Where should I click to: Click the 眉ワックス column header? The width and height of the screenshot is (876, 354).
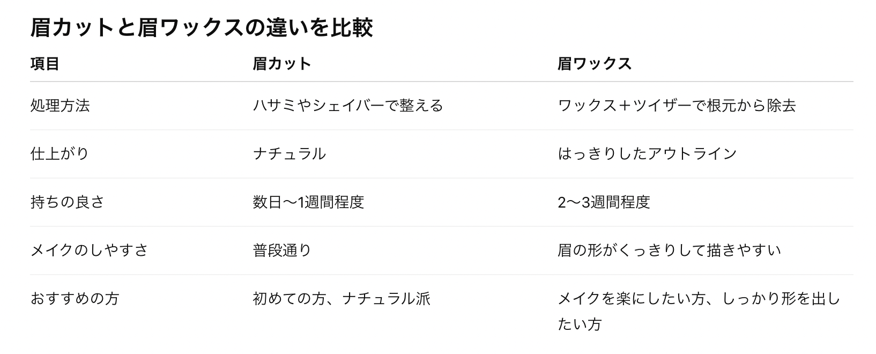(x=595, y=64)
